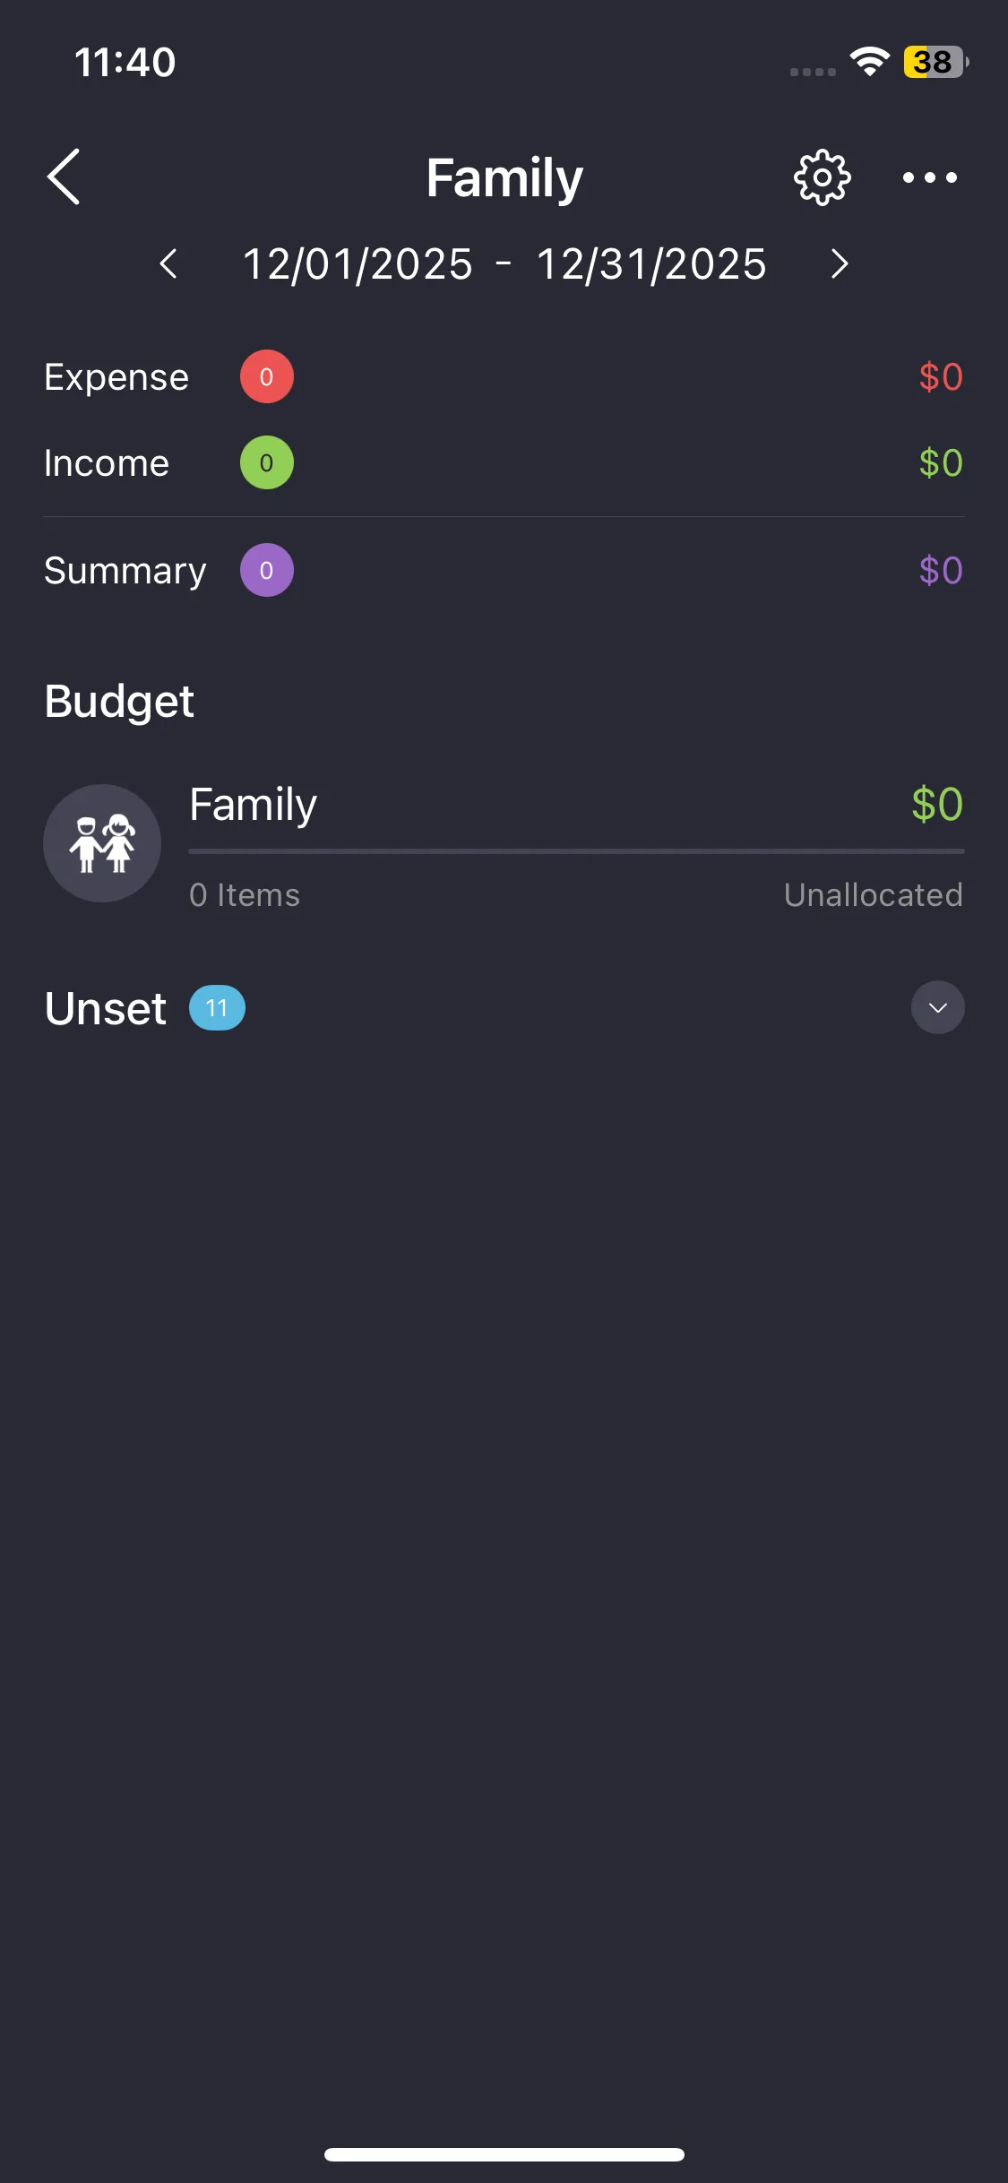
Task: Go to the previous date period
Action: [x=168, y=264]
